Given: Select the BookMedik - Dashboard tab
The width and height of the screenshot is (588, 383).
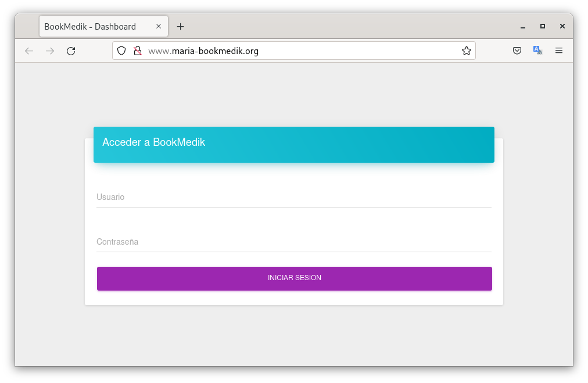Looking at the screenshot, I should click(93, 27).
